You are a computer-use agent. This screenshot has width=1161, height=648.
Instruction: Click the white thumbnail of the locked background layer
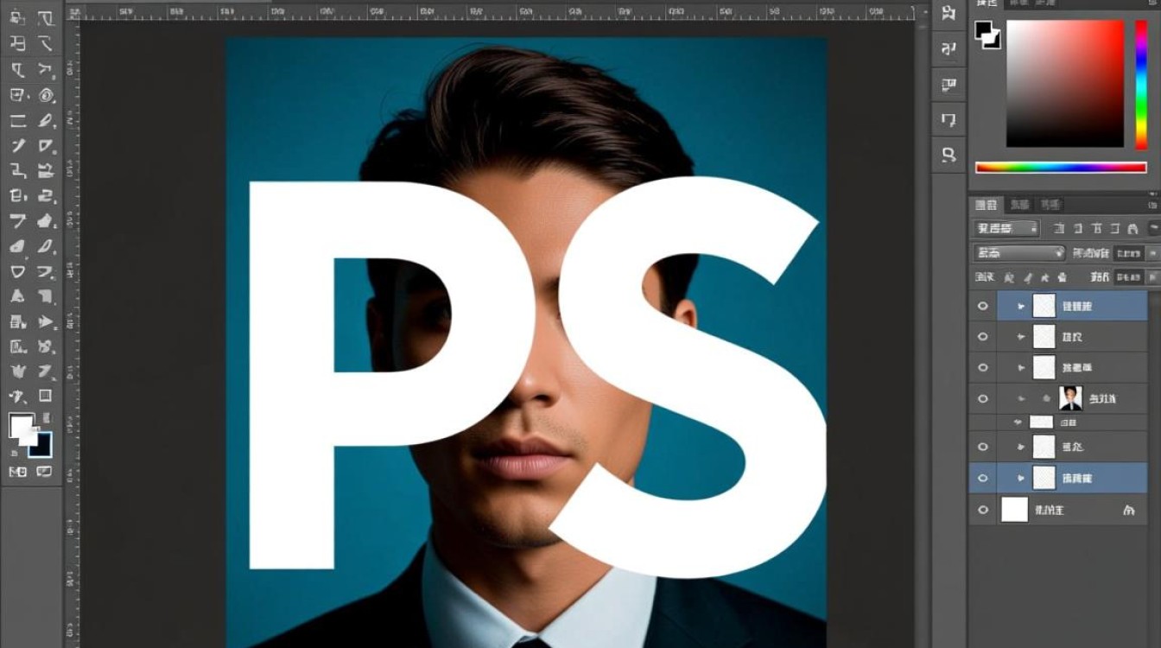1015,510
